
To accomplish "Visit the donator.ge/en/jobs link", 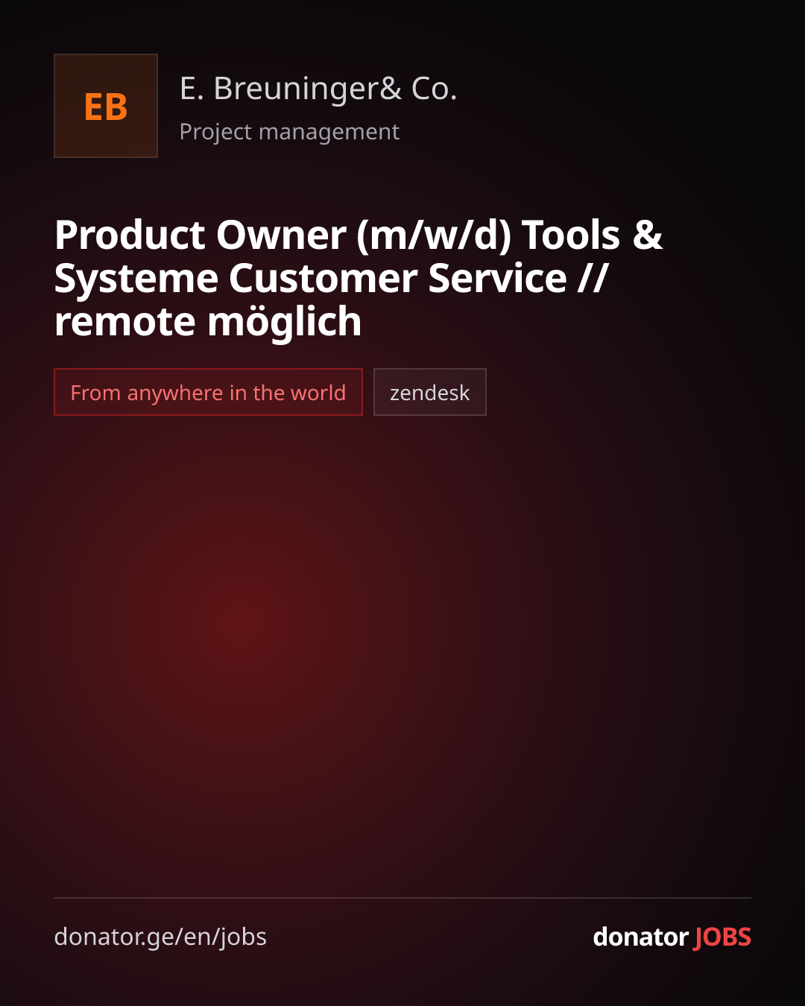I will (x=160, y=937).
